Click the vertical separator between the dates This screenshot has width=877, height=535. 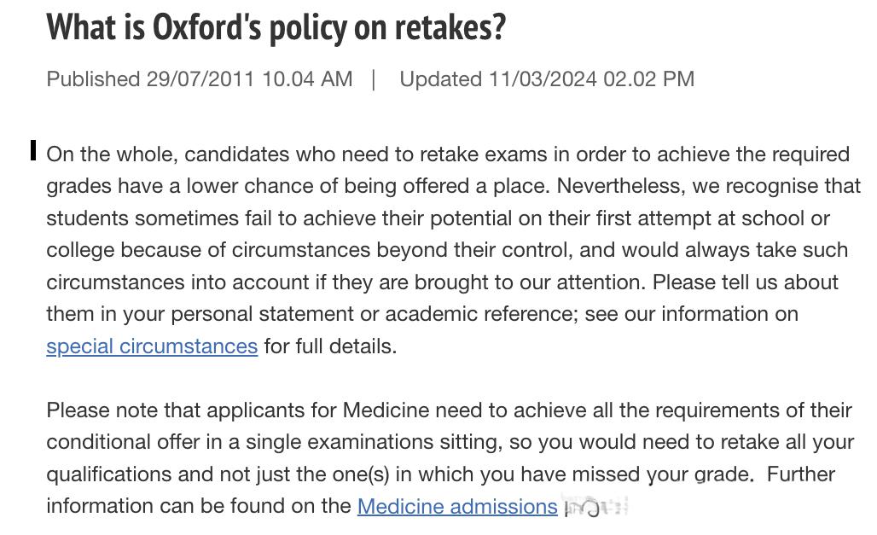click(374, 79)
